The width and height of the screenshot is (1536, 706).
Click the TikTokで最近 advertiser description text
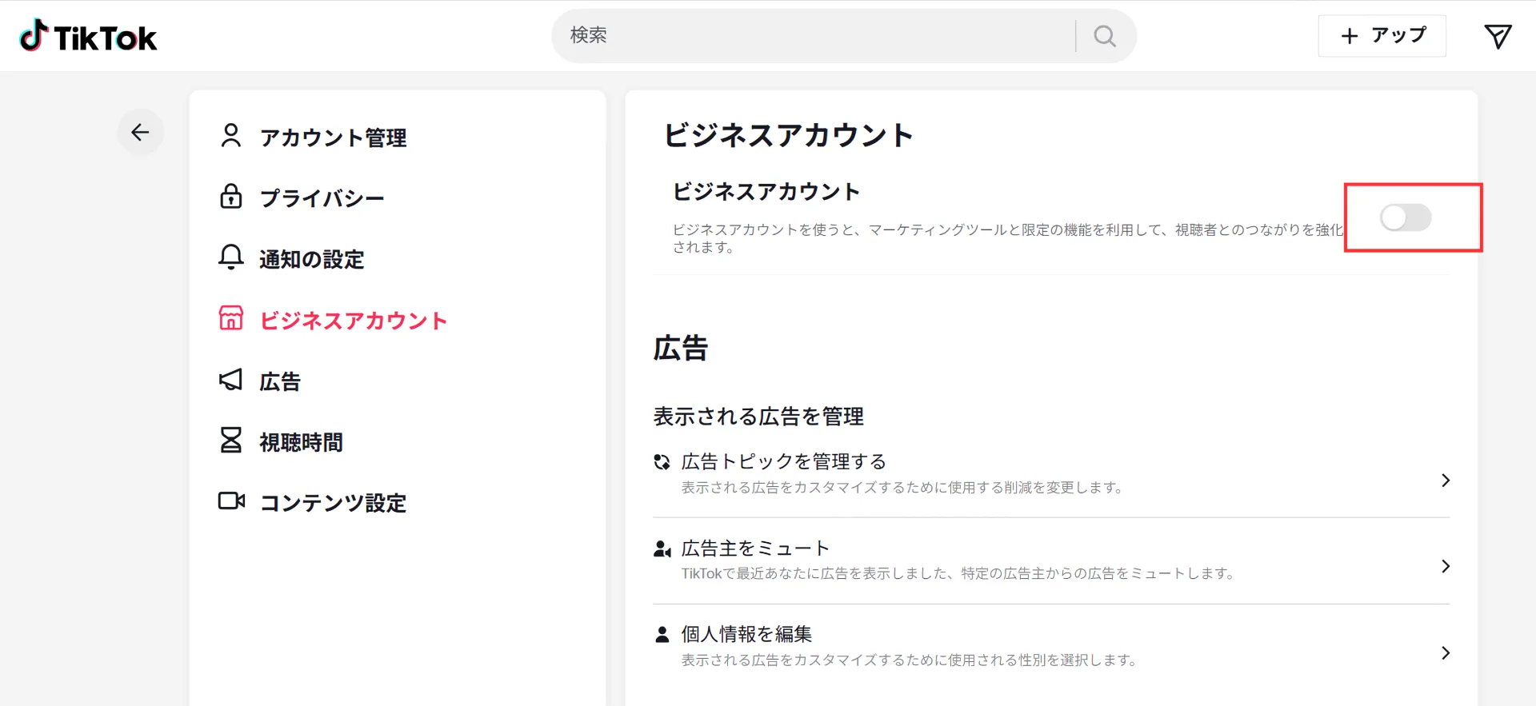tap(958, 573)
